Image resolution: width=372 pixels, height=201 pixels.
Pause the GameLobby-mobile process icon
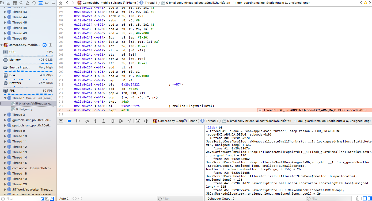click(50, 45)
